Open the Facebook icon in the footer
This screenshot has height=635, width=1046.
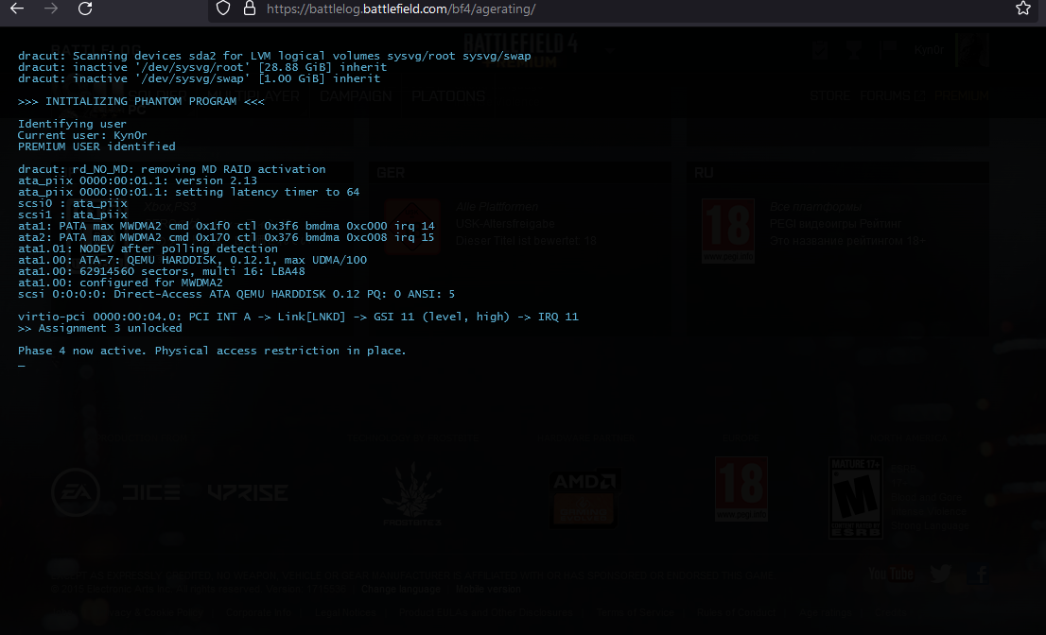pyautogui.click(x=978, y=574)
